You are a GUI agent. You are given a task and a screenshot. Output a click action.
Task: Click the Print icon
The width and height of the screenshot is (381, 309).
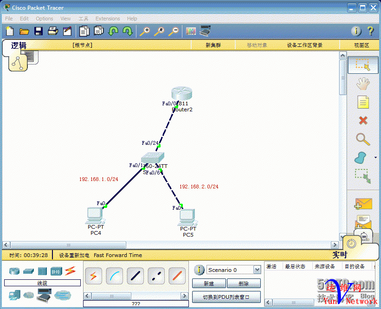[x=53, y=31]
